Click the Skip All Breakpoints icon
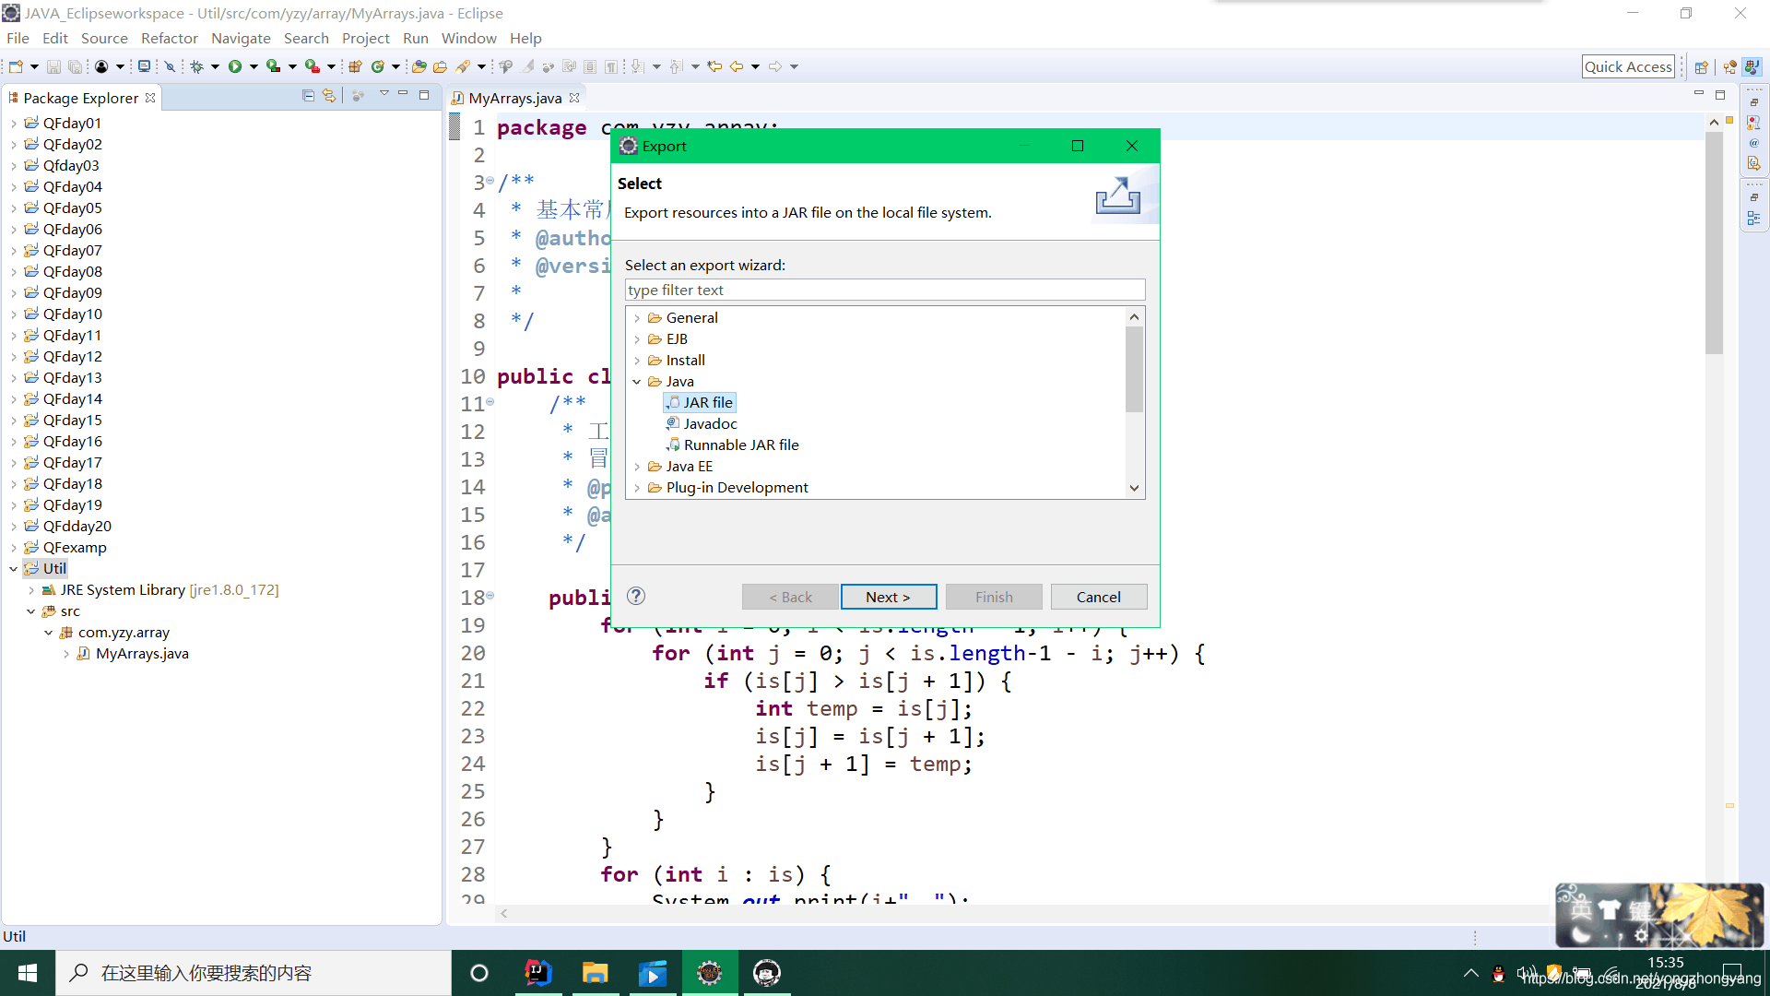1770x996 pixels. click(170, 66)
